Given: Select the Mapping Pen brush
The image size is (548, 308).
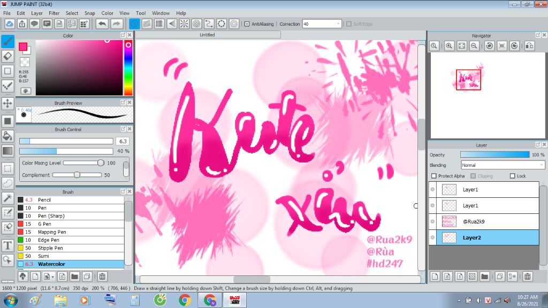Looking at the screenshot, I should 71,232.
